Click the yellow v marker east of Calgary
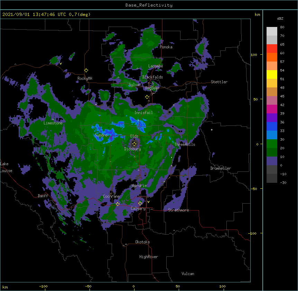This screenshot has width=298, height=291. (x=148, y=202)
